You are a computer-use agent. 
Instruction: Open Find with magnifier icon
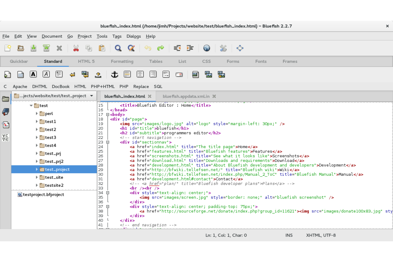(x=118, y=48)
